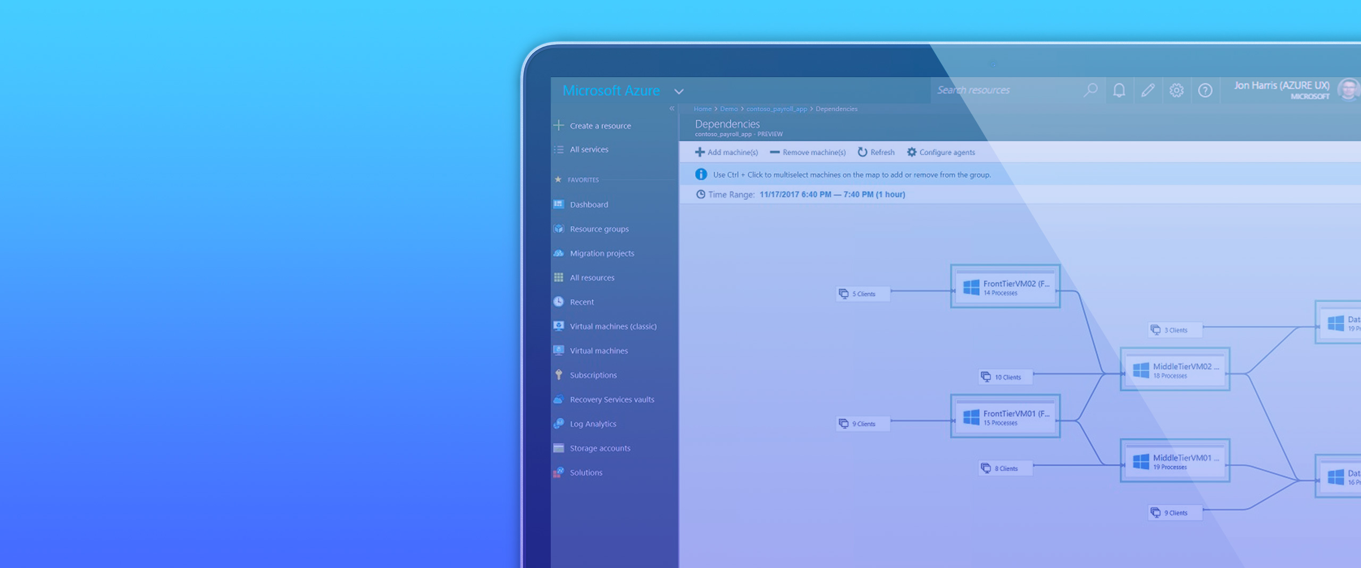1361x568 pixels.
Task: Click the info icon in the banner
Action: coord(701,174)
